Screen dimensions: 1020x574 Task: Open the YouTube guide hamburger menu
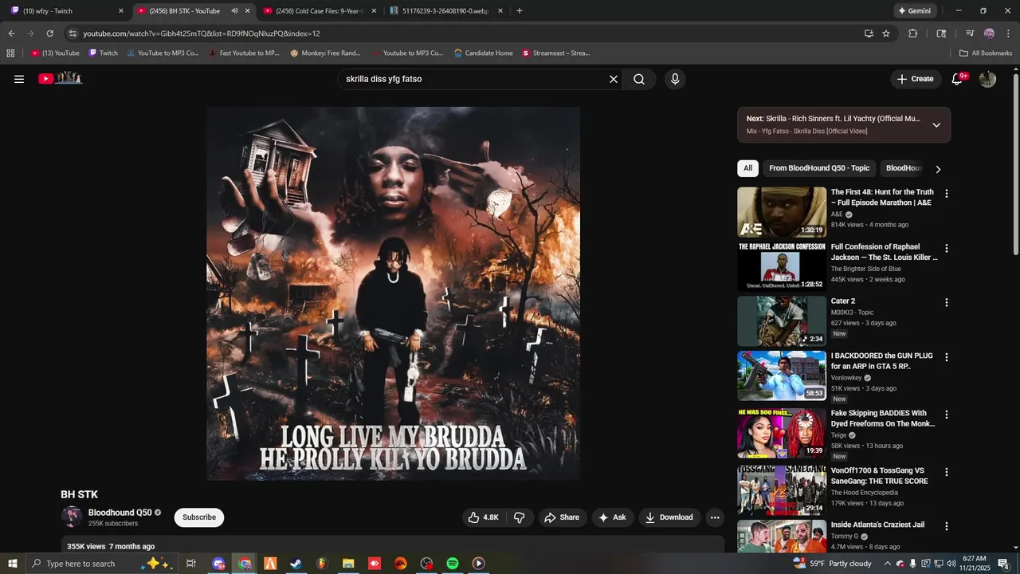click(x=19, y=79)
